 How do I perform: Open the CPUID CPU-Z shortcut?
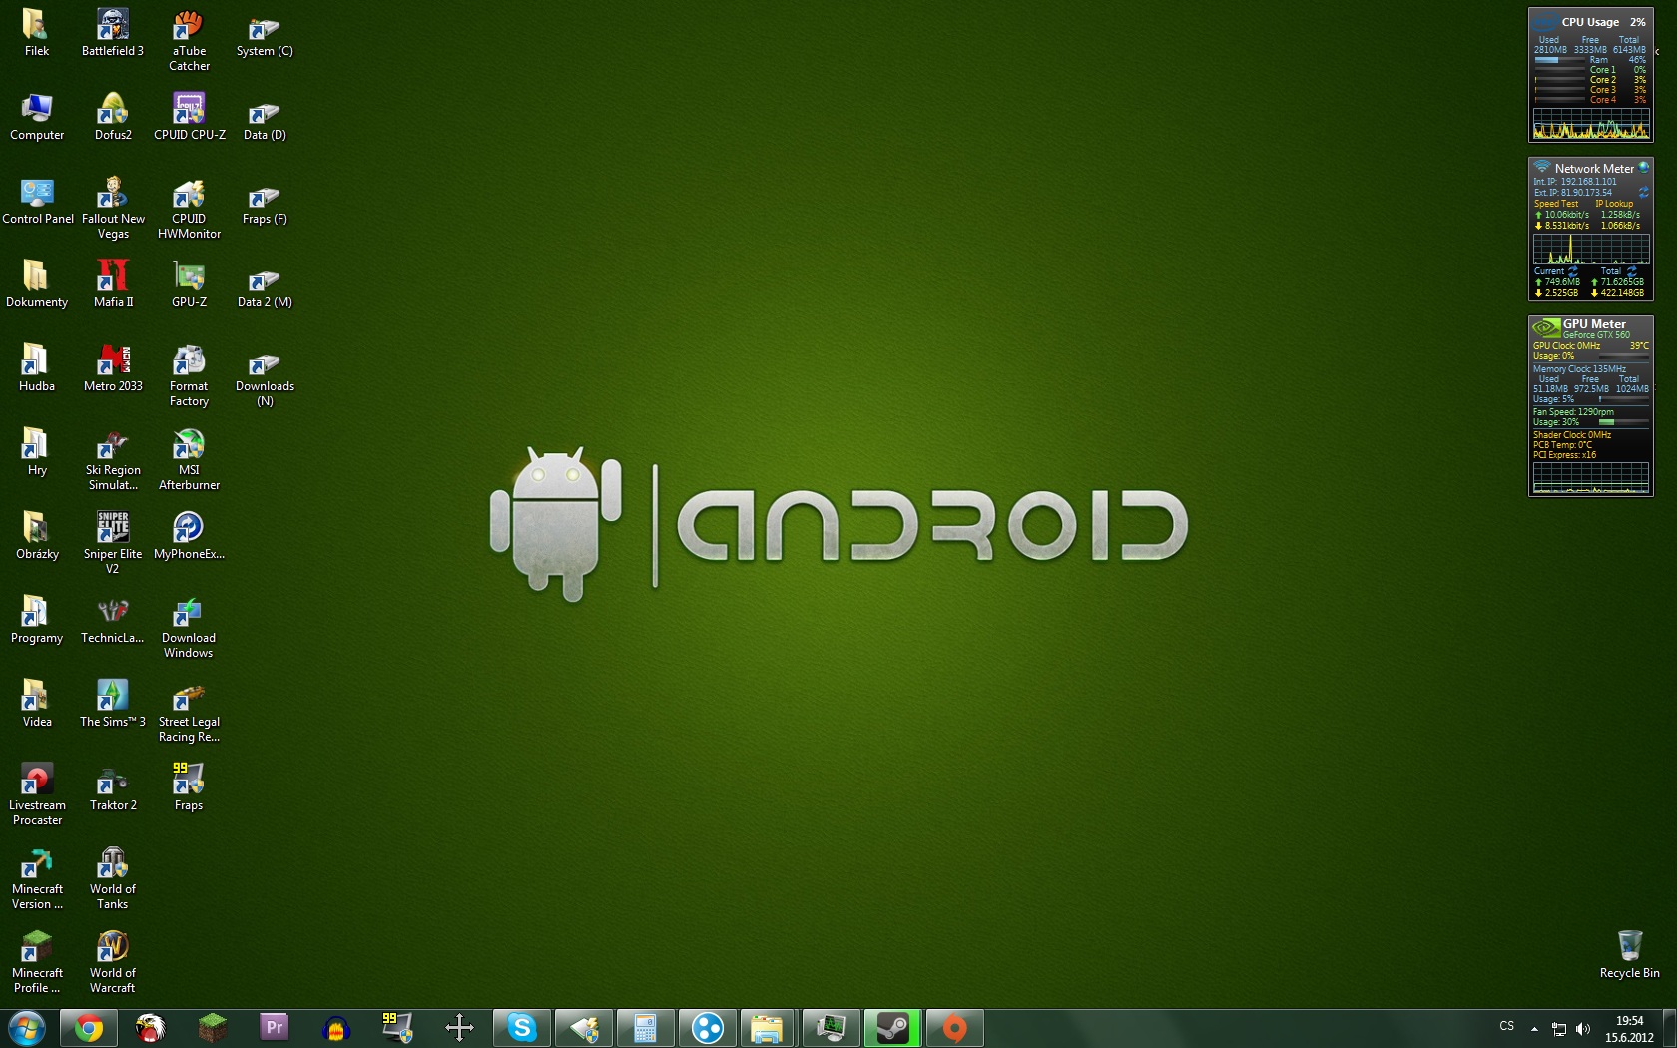point(189,117)
